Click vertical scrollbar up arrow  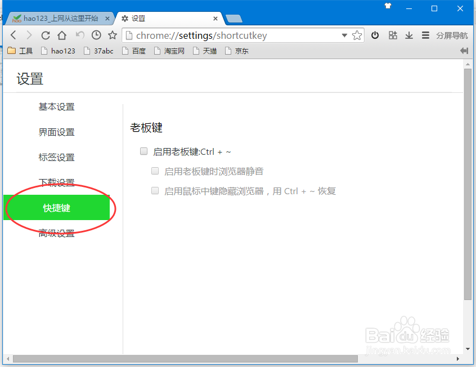point(468,64)
